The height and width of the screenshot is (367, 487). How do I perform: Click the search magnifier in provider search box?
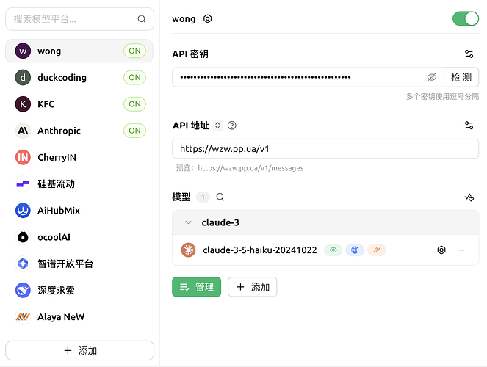pyautogui.click(x=142, y=19)
